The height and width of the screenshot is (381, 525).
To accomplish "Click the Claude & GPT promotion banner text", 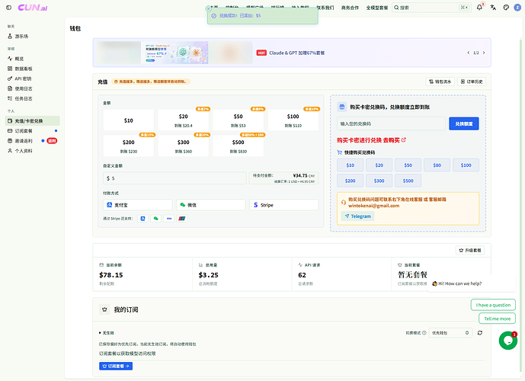I will [x=296, y=53].
